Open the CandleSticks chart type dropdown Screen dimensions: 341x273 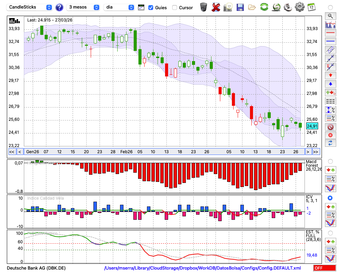pos(30,7)
